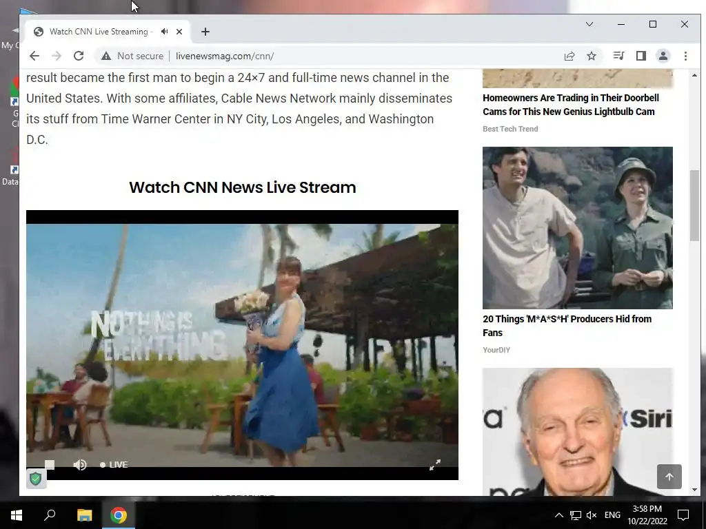Toggle the Chrome side panel
The image size is (706, 529).
click(641, 56)
